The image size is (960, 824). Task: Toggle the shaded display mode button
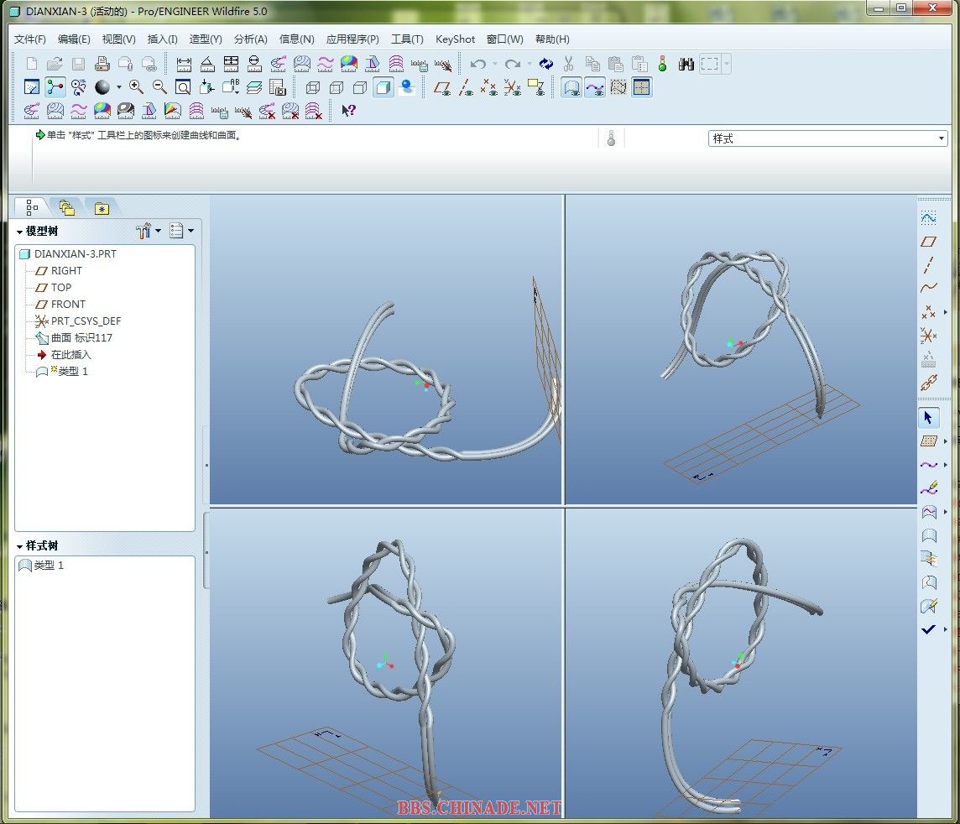coord(383,87)
